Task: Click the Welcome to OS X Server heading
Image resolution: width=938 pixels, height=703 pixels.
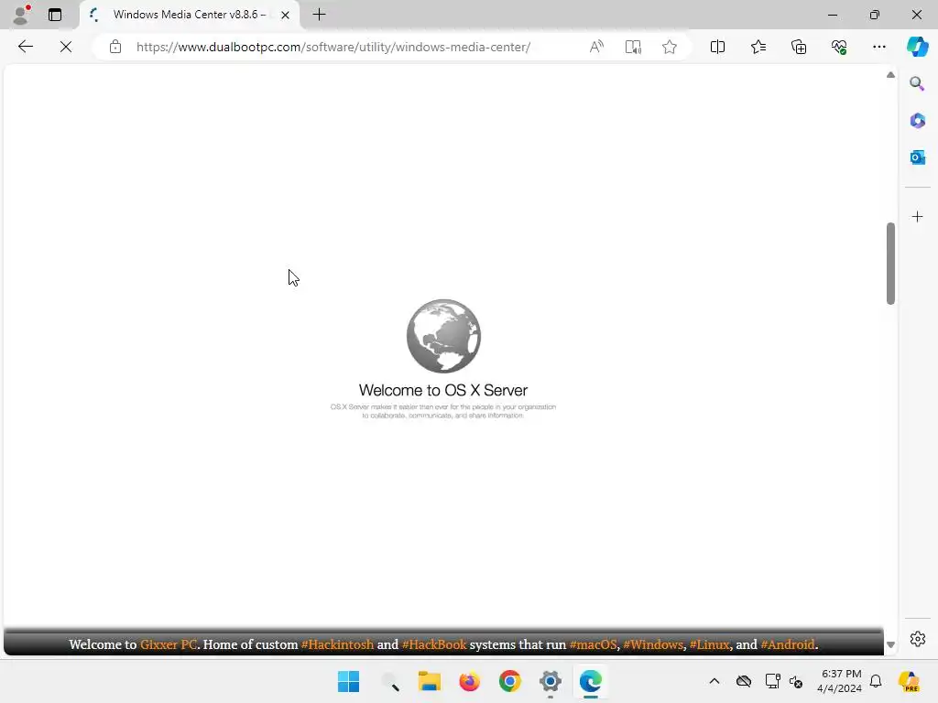Action: tap(443, 390)
